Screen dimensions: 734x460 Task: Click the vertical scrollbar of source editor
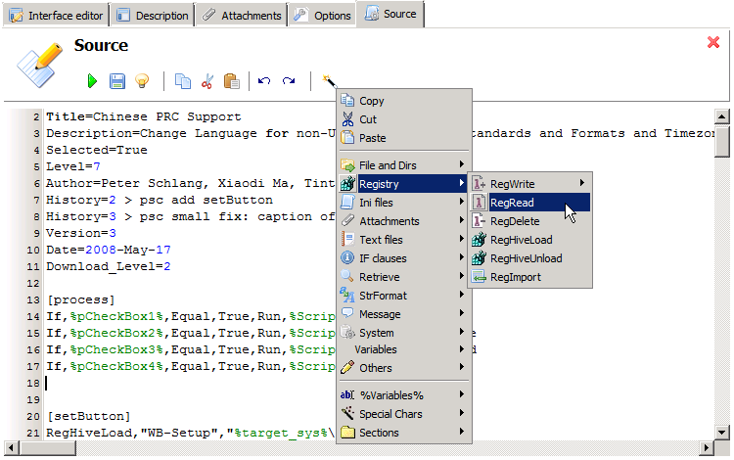(722, 274)
